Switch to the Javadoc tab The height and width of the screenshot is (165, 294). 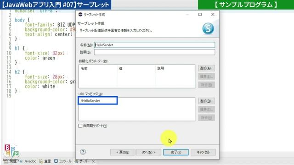click(x=30, y=161)
